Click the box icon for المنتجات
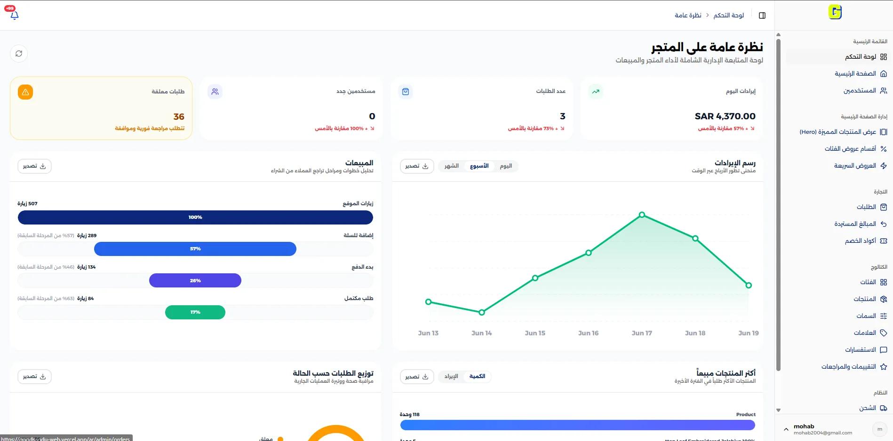Screen dimensions: 893x441 click(x=884, y=299)
